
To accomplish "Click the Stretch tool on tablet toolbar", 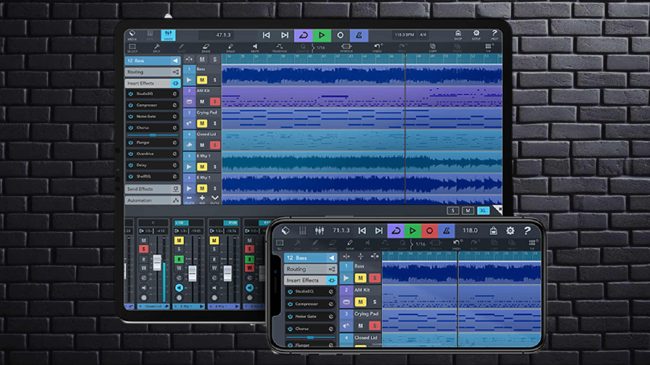I will [x=346, y=48].
